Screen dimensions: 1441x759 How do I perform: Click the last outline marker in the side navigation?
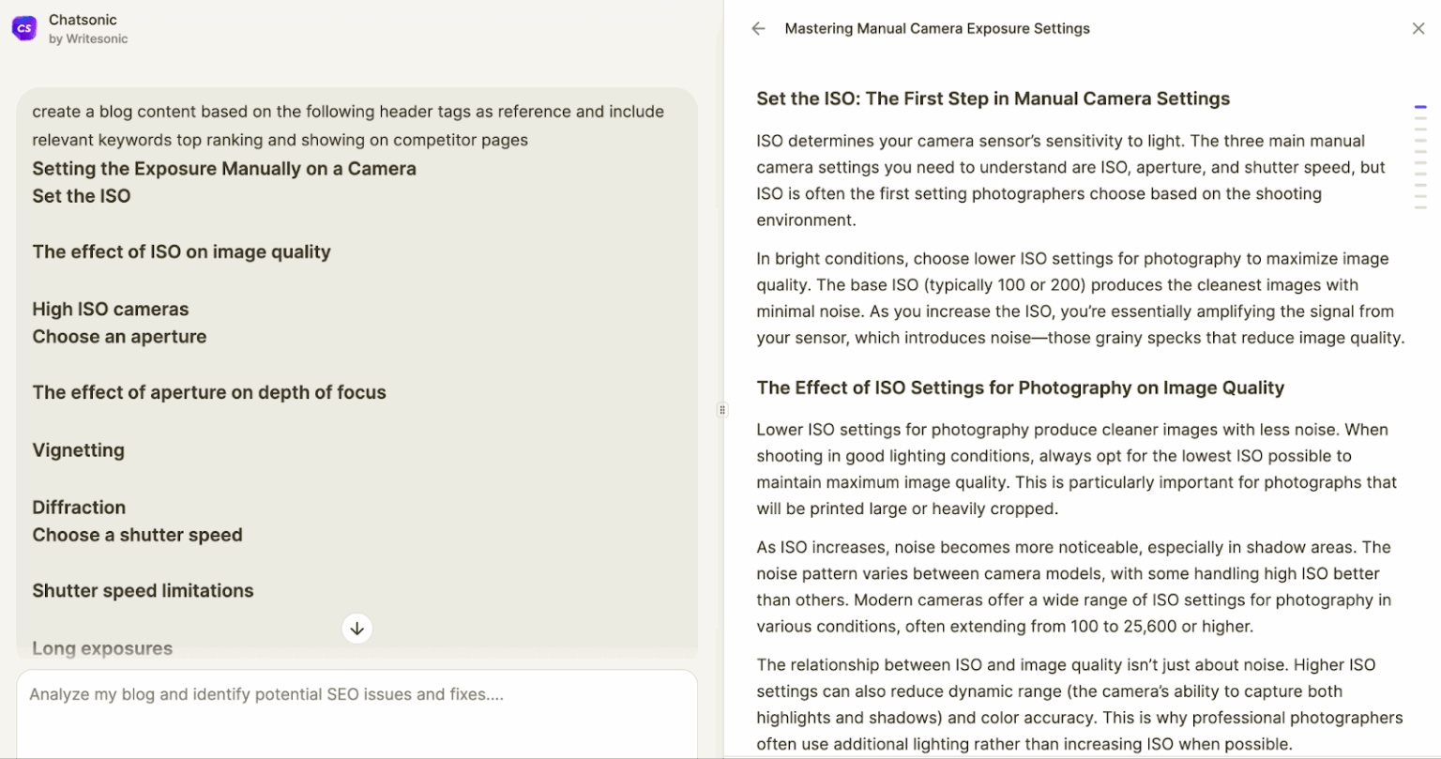coord(1420,207)
